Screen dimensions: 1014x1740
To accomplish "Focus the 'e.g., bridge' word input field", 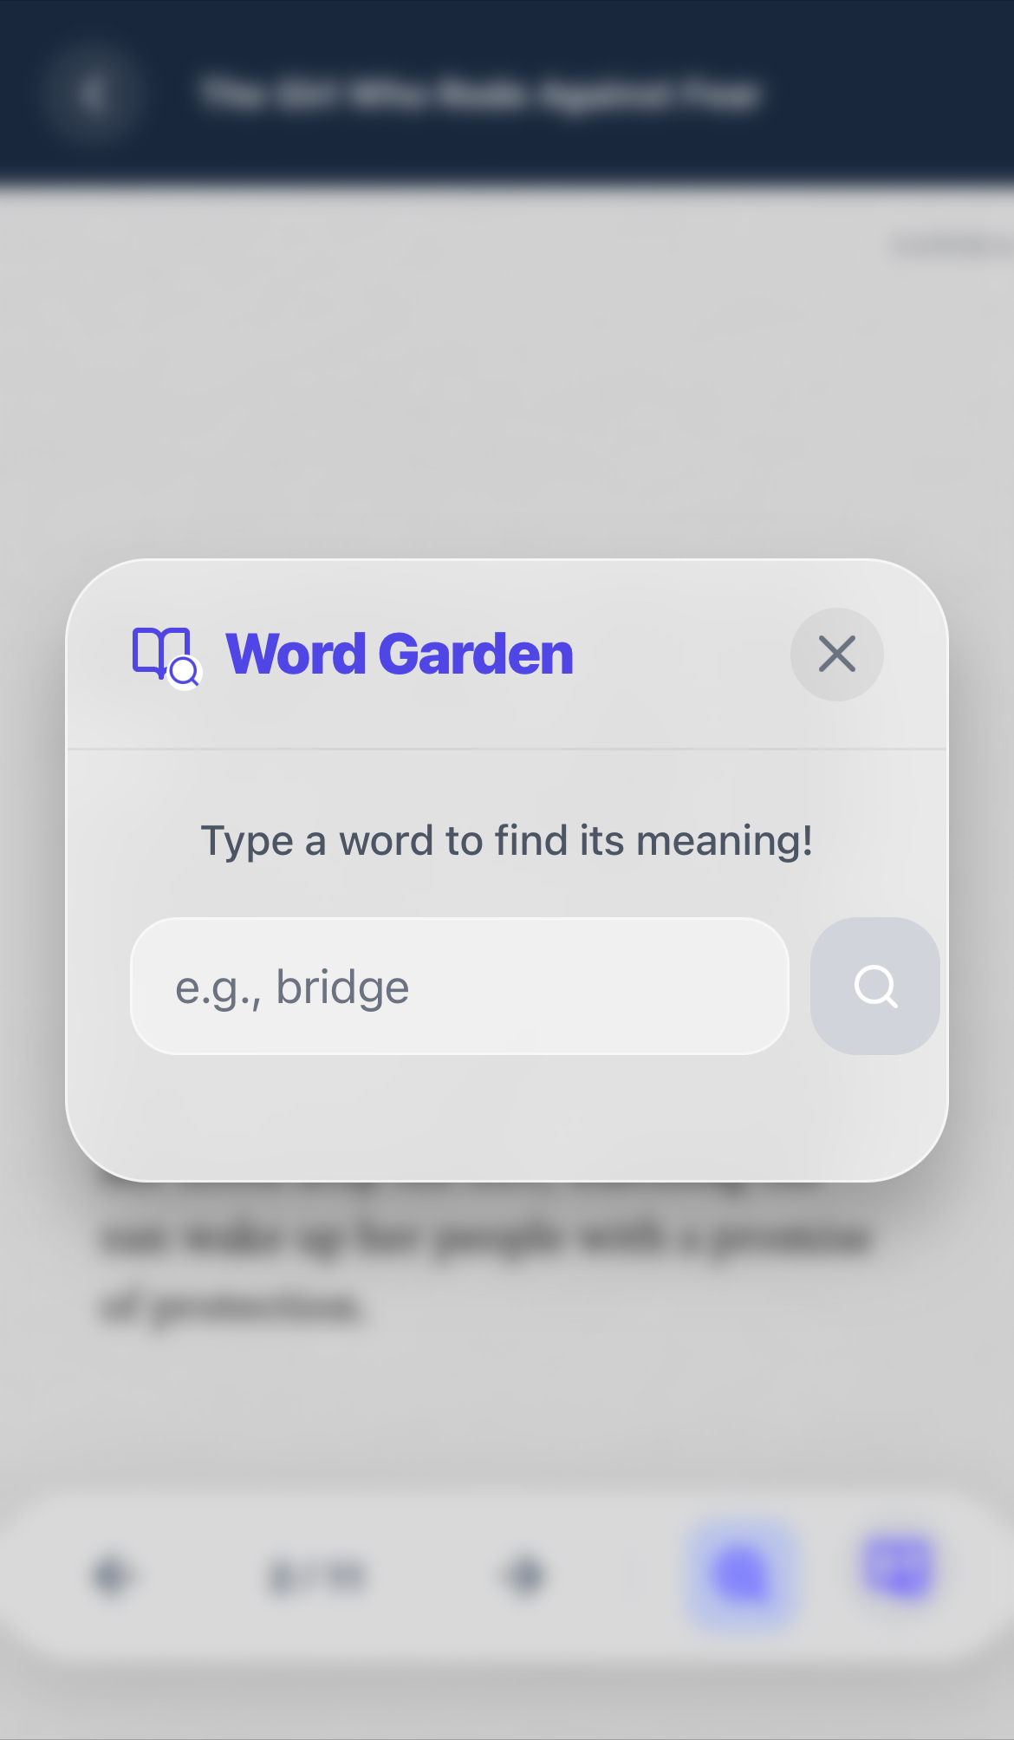I will tap(459, 987).
